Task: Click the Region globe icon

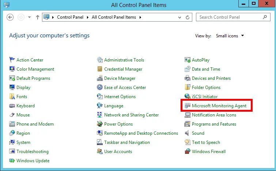Action: coord(12,133)
